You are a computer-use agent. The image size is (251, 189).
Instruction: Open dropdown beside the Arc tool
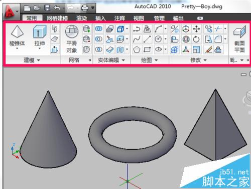tap(166, 28)
